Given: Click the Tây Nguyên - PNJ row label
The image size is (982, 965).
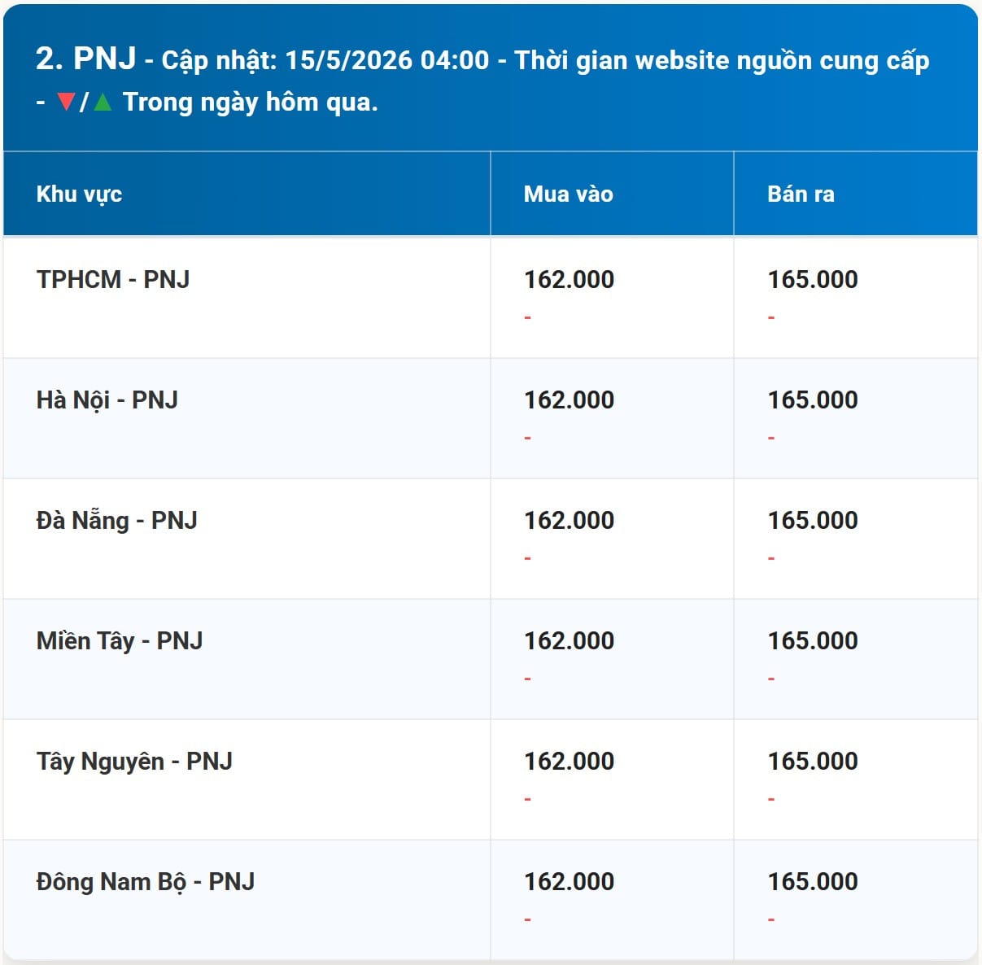Looking at the screenshot, I should [134, 761].
